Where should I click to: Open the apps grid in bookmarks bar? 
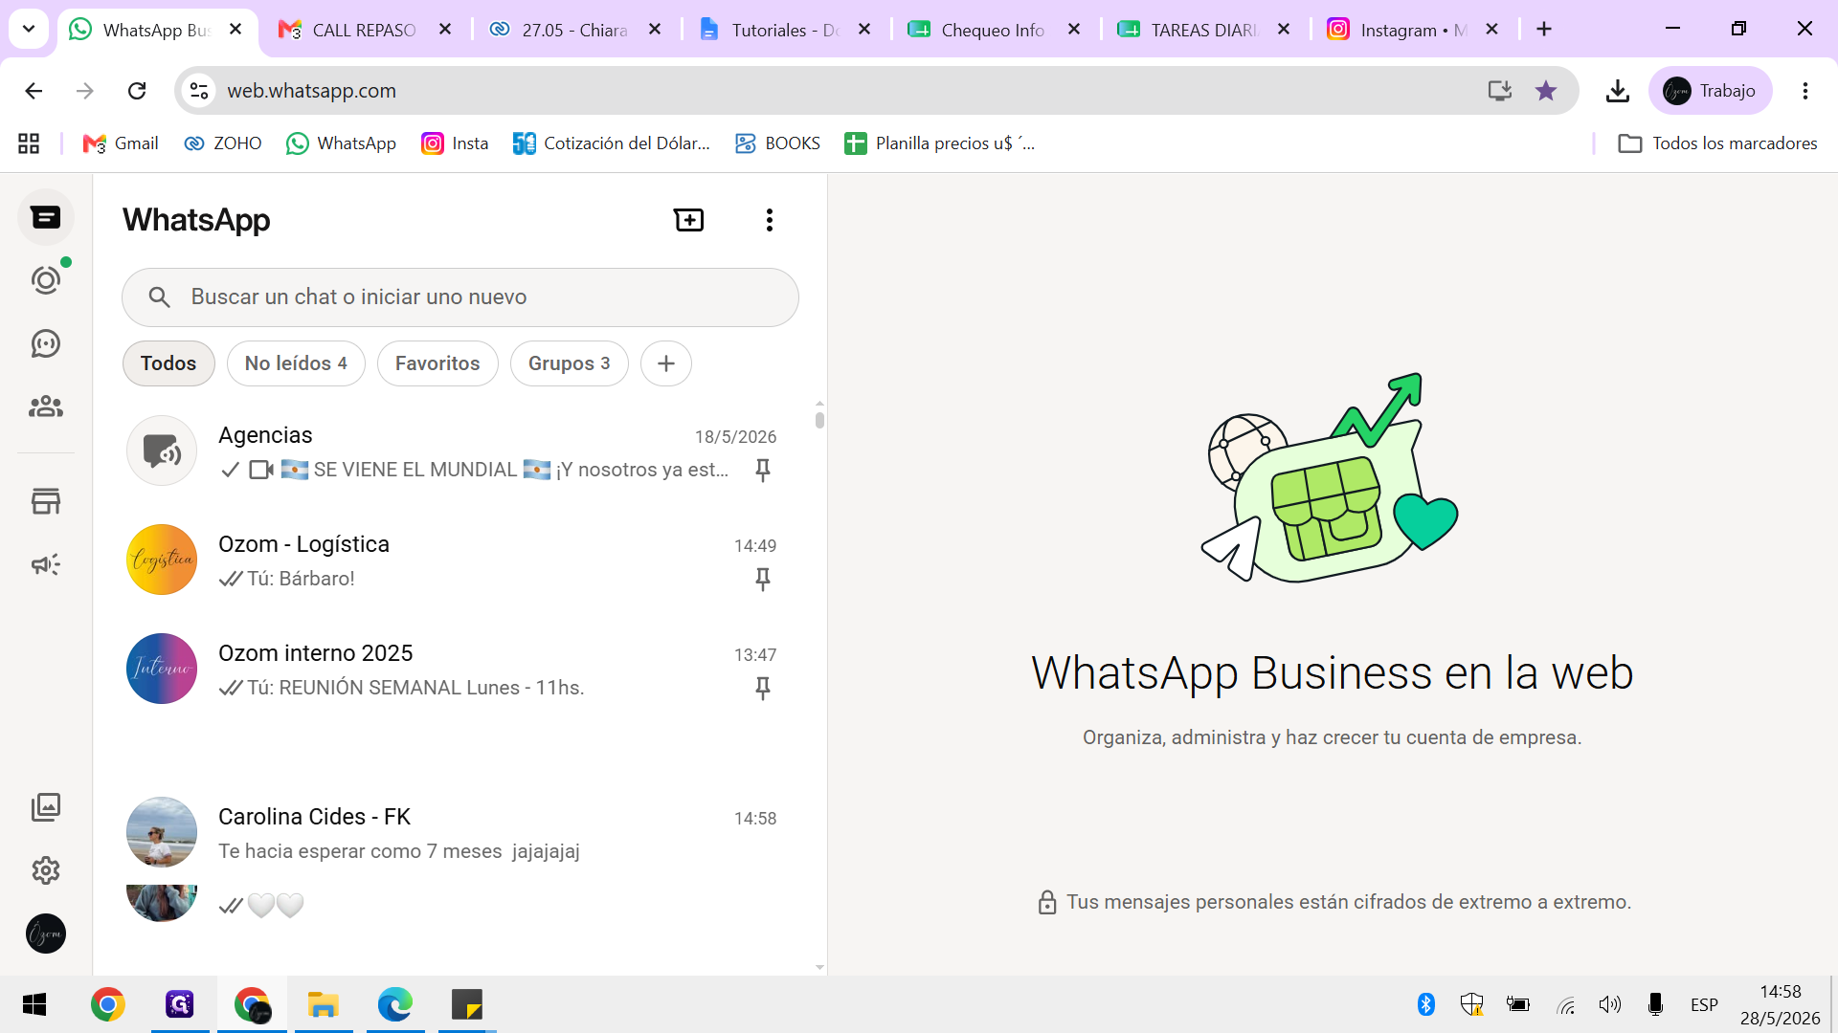[x=29, y=143]
